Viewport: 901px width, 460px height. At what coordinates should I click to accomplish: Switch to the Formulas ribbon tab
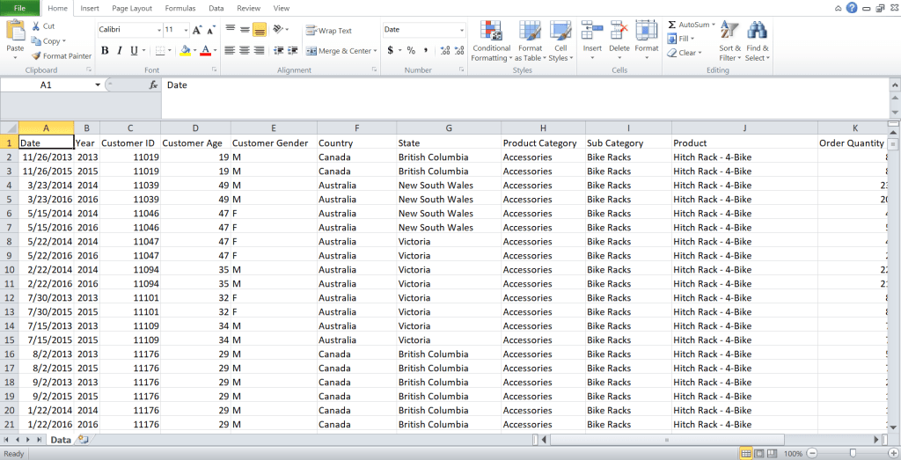[179, 8]
